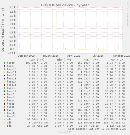This screenshot has width=130, height=135.
Task: Click the loop10 orange color swatch
Action: (4, 69)
